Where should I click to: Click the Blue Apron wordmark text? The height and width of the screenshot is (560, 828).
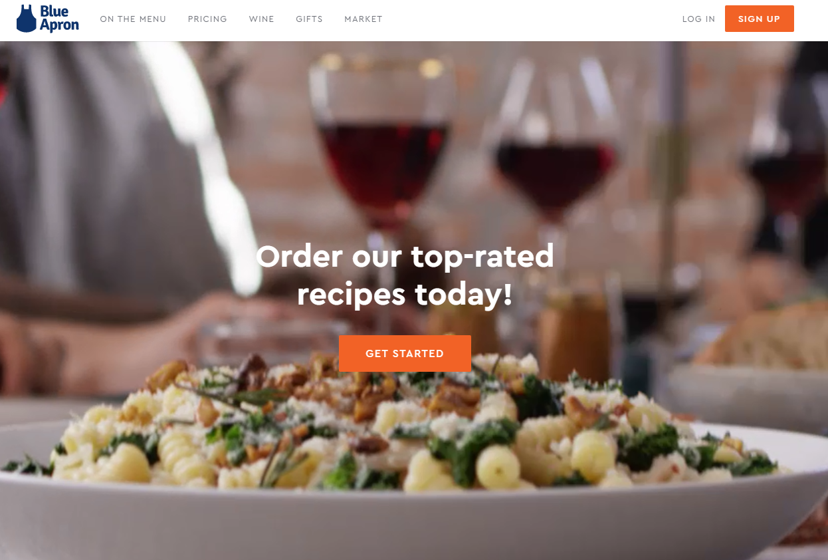pos(59,19)
